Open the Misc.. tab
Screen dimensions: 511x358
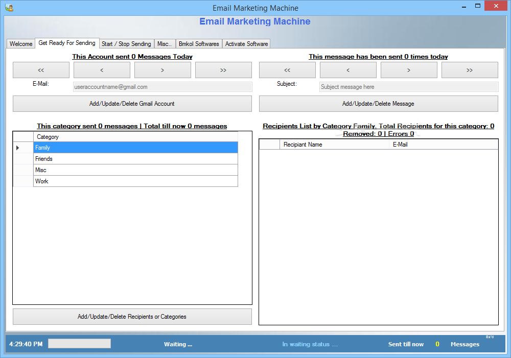[x=165, y=43]
